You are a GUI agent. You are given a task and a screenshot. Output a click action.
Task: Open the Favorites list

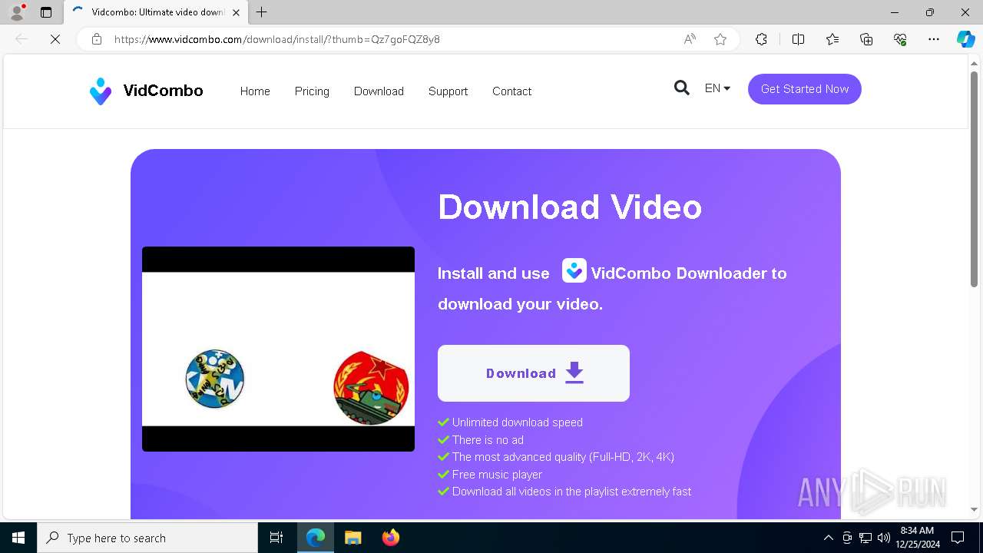point(832,39)
